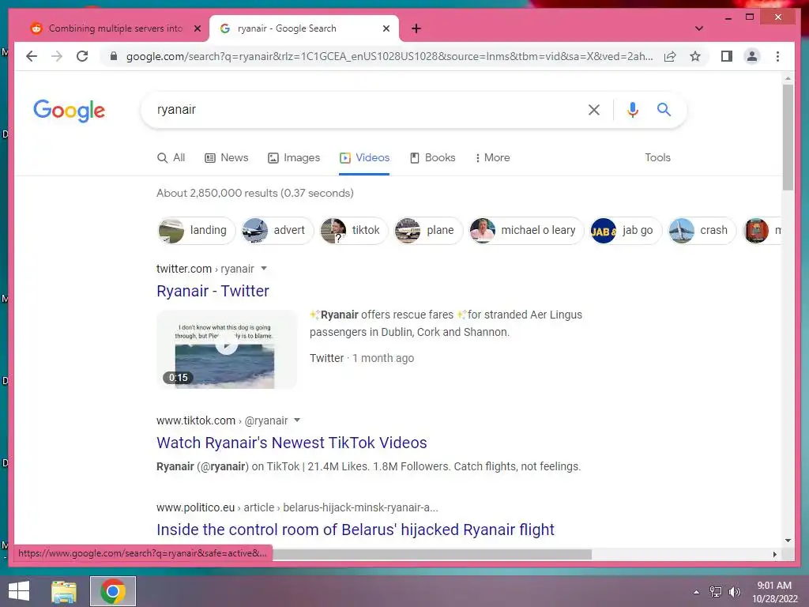The image size is (809, 607).
Task: Filter videos by michael o leary chip
Action: coord(525,230)
